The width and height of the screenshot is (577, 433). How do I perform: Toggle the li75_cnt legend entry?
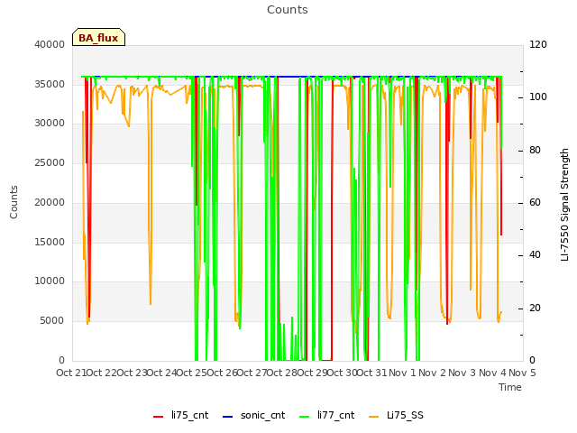(x=180, y=415)
